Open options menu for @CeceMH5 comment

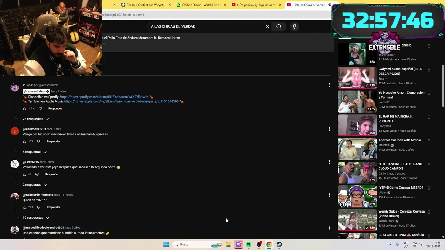point(329,162)
